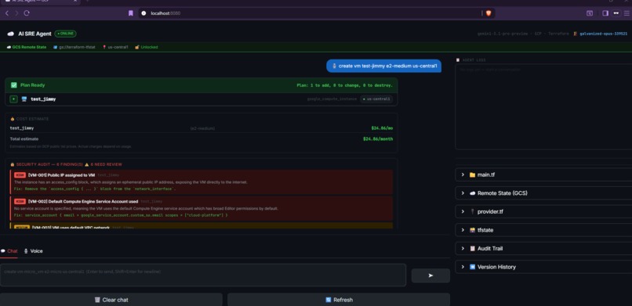Expand the Audit Trail section
The image size is (632, 306).
click(x=543, y=249)
